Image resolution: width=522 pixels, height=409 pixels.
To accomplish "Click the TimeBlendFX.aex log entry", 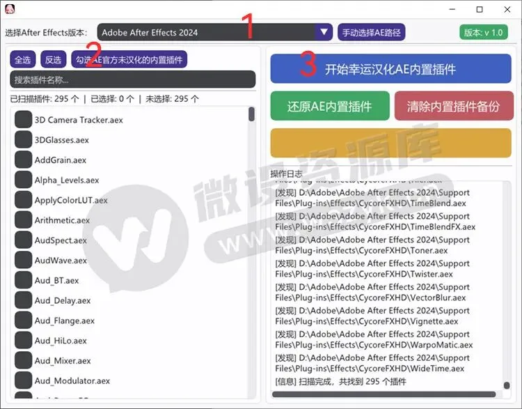I will (375, 222).
